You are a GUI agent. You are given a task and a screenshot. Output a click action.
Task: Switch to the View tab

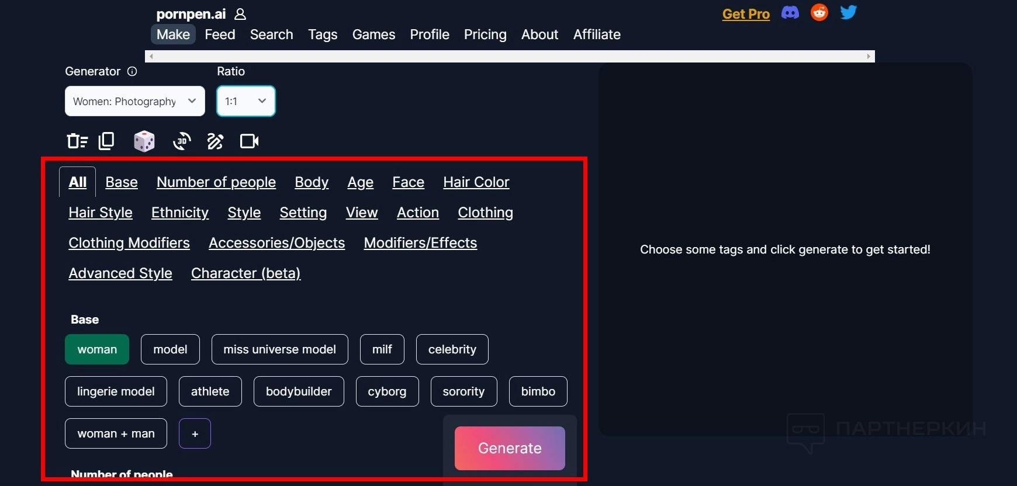tap(362, 213)
